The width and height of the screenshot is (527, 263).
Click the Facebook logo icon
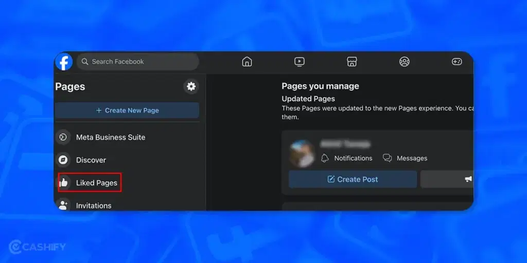click(64, 62)
